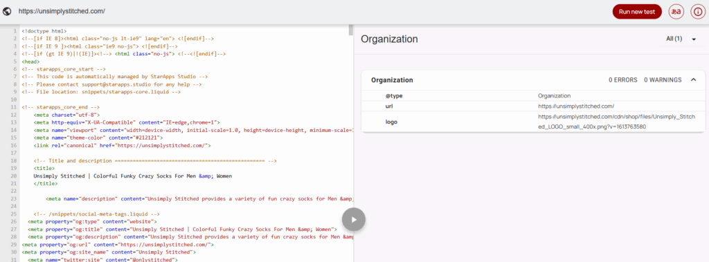
Task: Click the support@starapps.studio comment line
Action: pos(111,84)
